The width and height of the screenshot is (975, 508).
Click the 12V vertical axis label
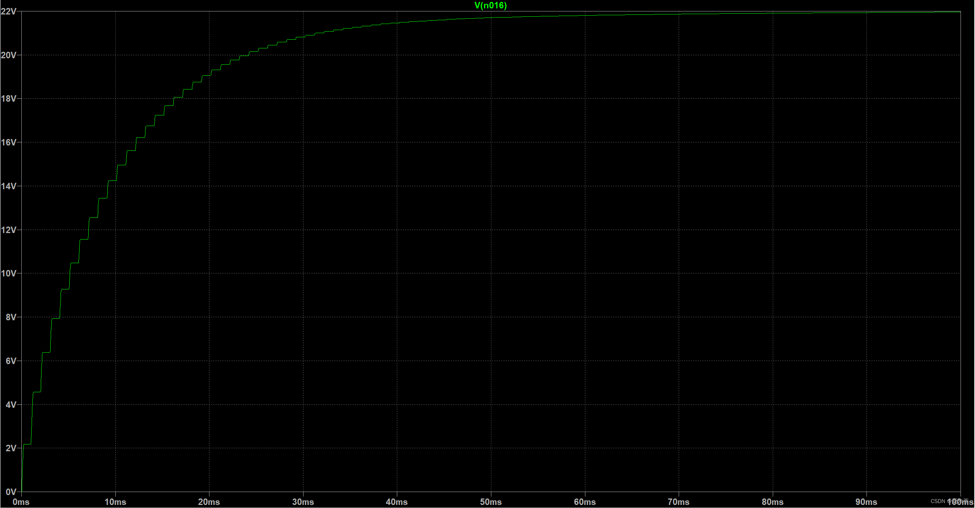(9, 230)
